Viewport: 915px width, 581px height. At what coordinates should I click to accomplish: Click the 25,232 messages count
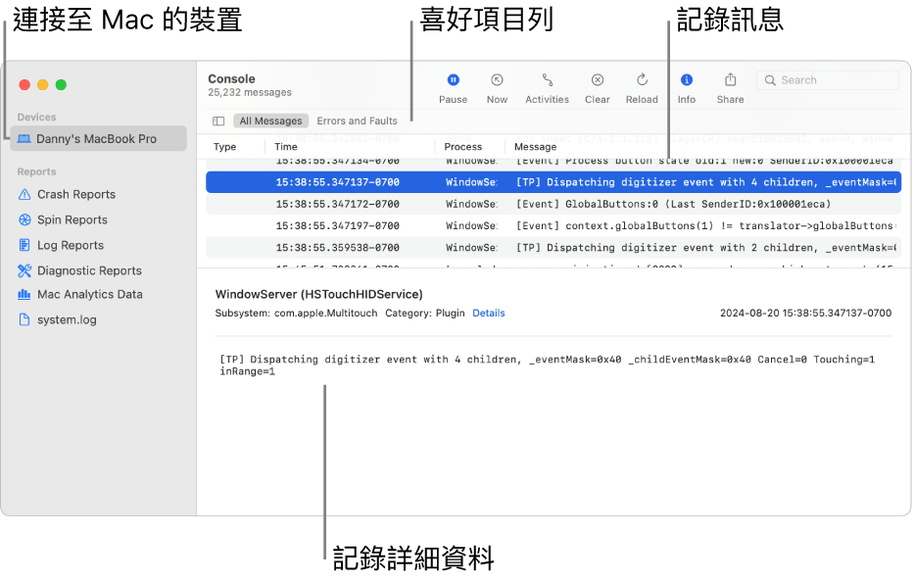click(250, 93)
